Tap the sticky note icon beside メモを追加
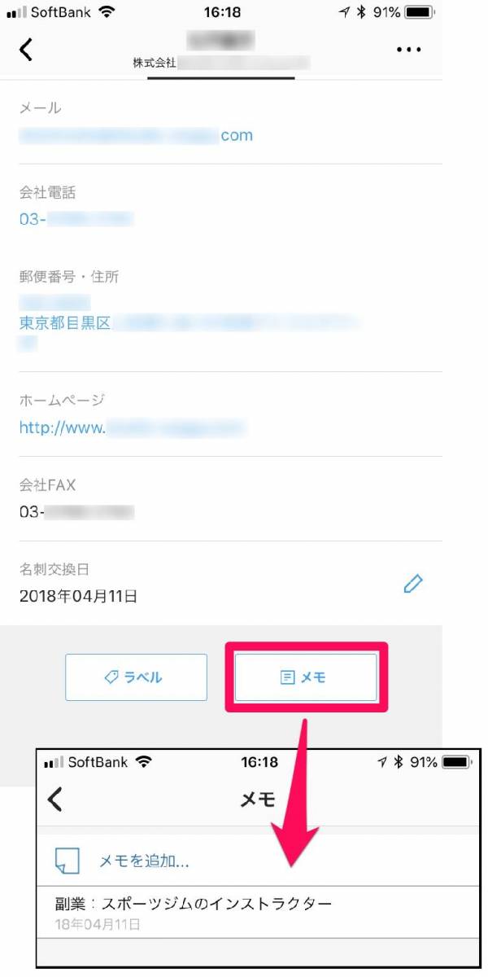 (x=68, y=861)
